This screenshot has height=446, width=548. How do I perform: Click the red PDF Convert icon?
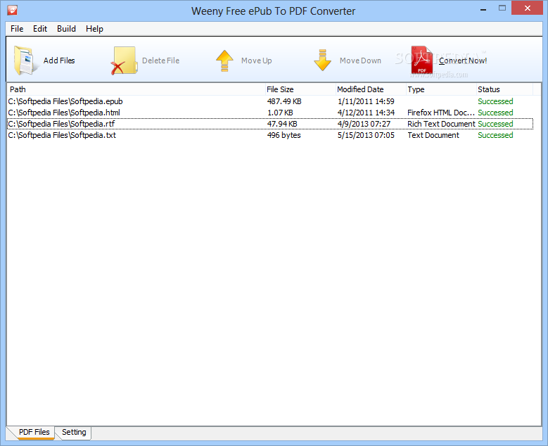click(421, 60)
